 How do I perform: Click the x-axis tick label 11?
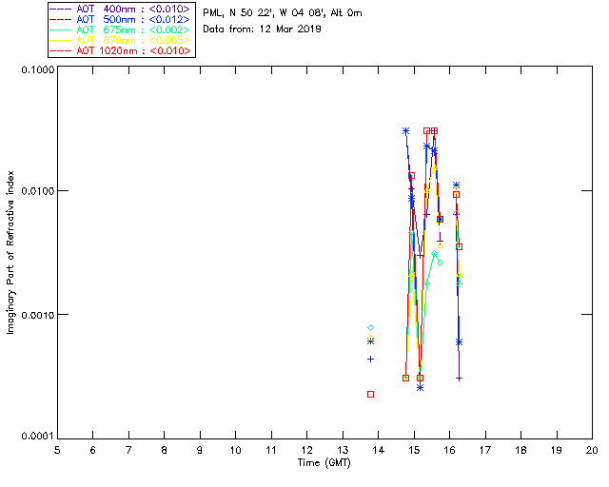[x=271, y=450]
